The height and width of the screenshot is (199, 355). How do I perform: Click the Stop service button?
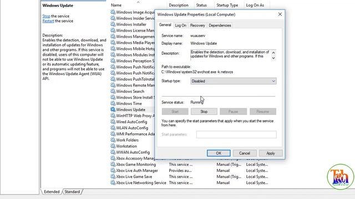tap(204, 112)
